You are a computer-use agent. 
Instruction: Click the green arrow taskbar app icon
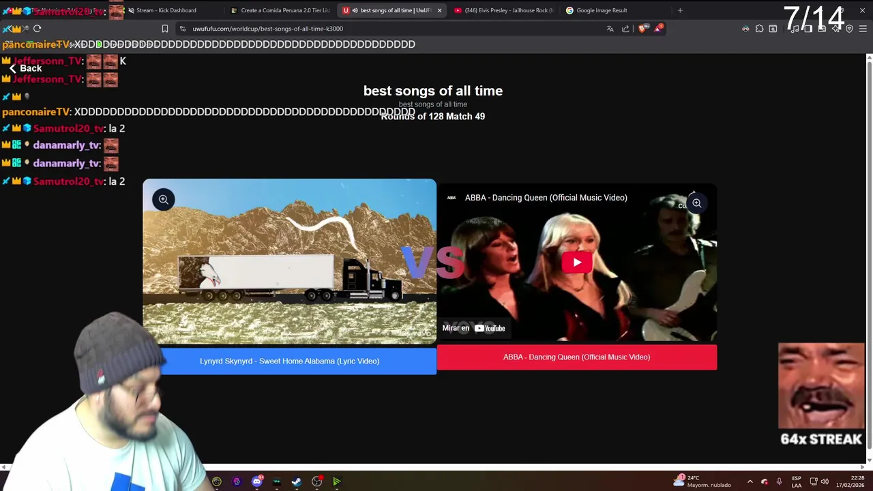336,481
